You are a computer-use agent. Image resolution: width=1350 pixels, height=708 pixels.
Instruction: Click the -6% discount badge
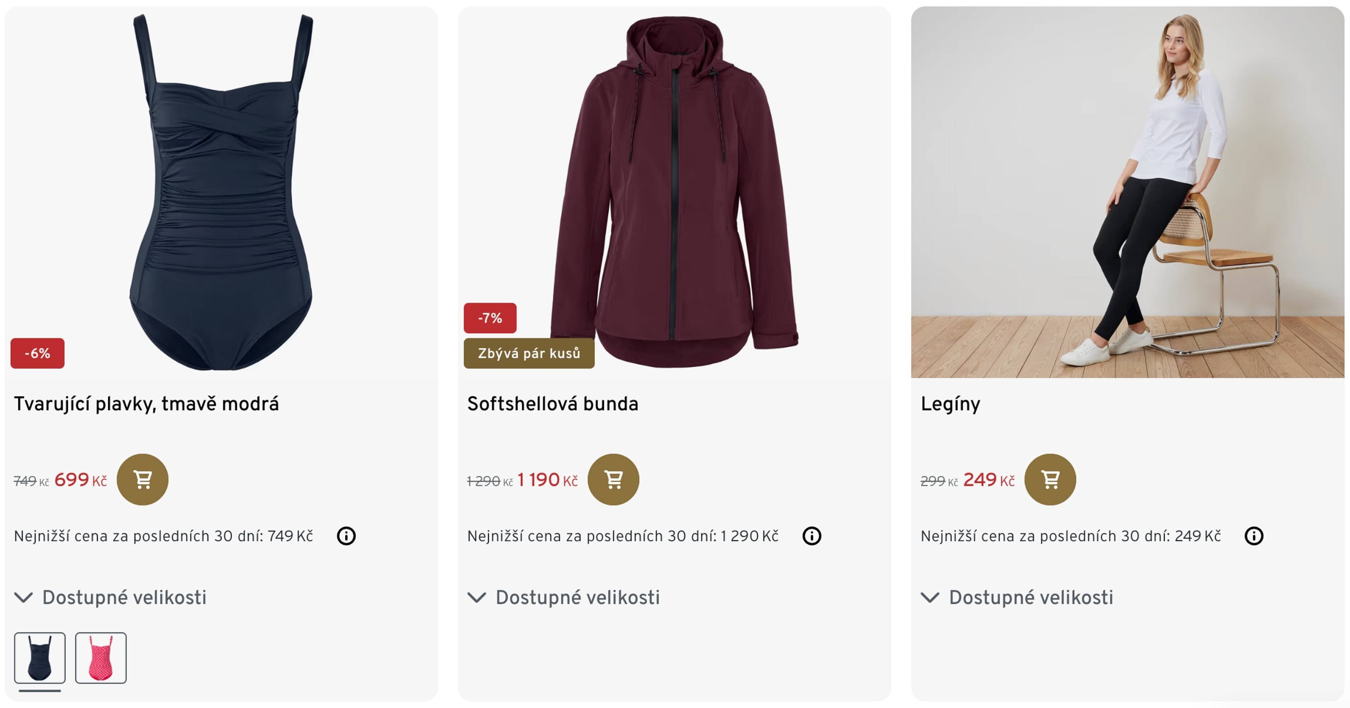pos(37,354)
